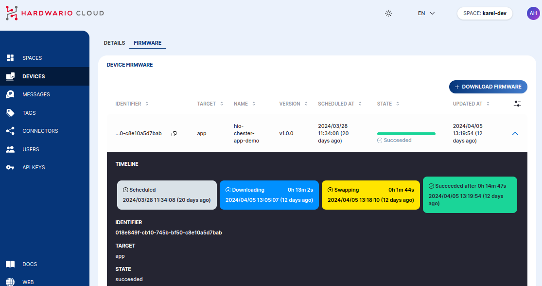
Task: Click the Download Firmware button
Action: click(x=488, y=87)
